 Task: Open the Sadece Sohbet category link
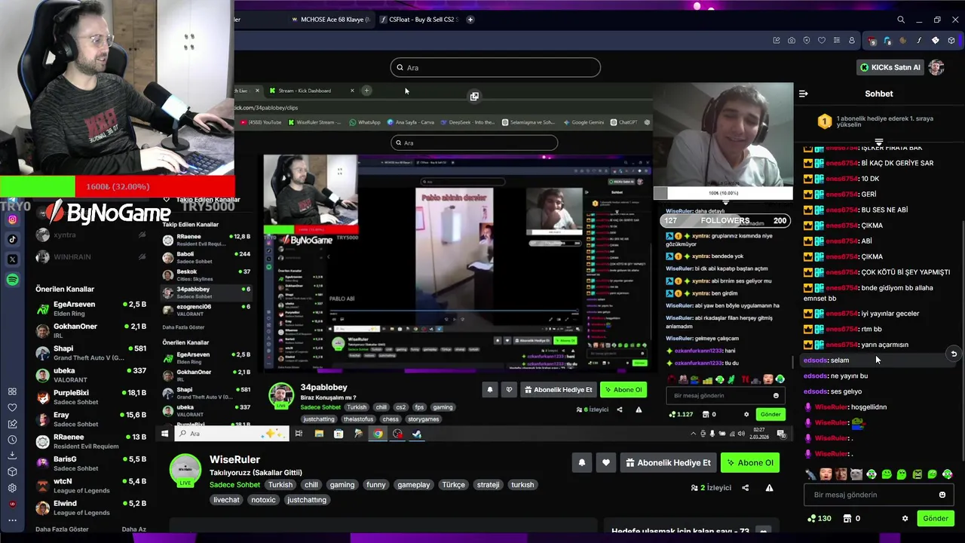234,485
